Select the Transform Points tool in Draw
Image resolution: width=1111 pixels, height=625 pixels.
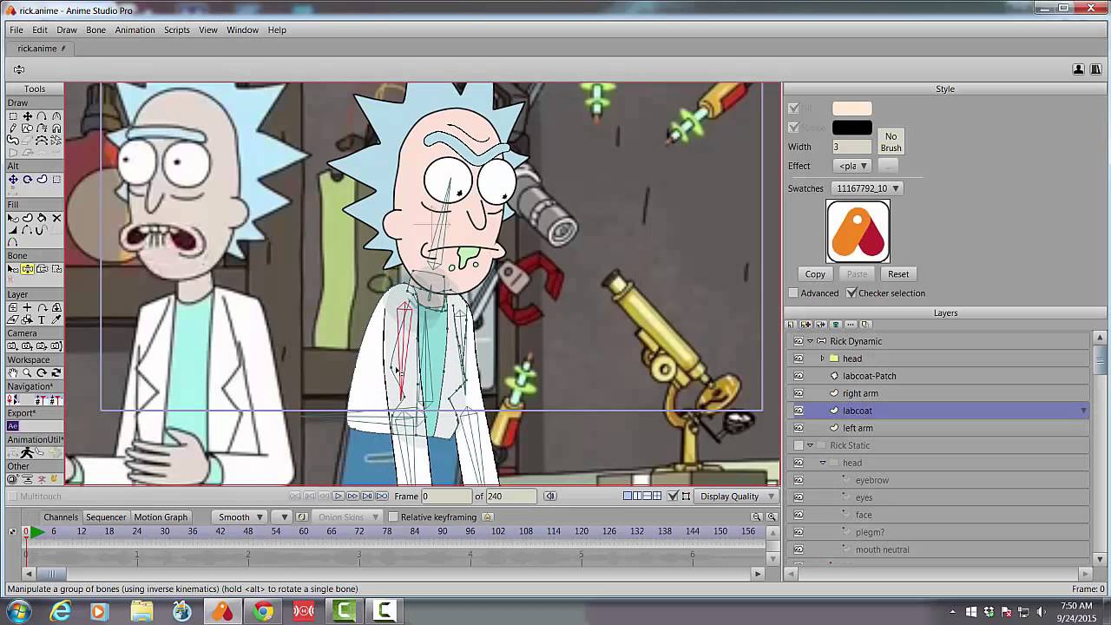pos(27,116)
